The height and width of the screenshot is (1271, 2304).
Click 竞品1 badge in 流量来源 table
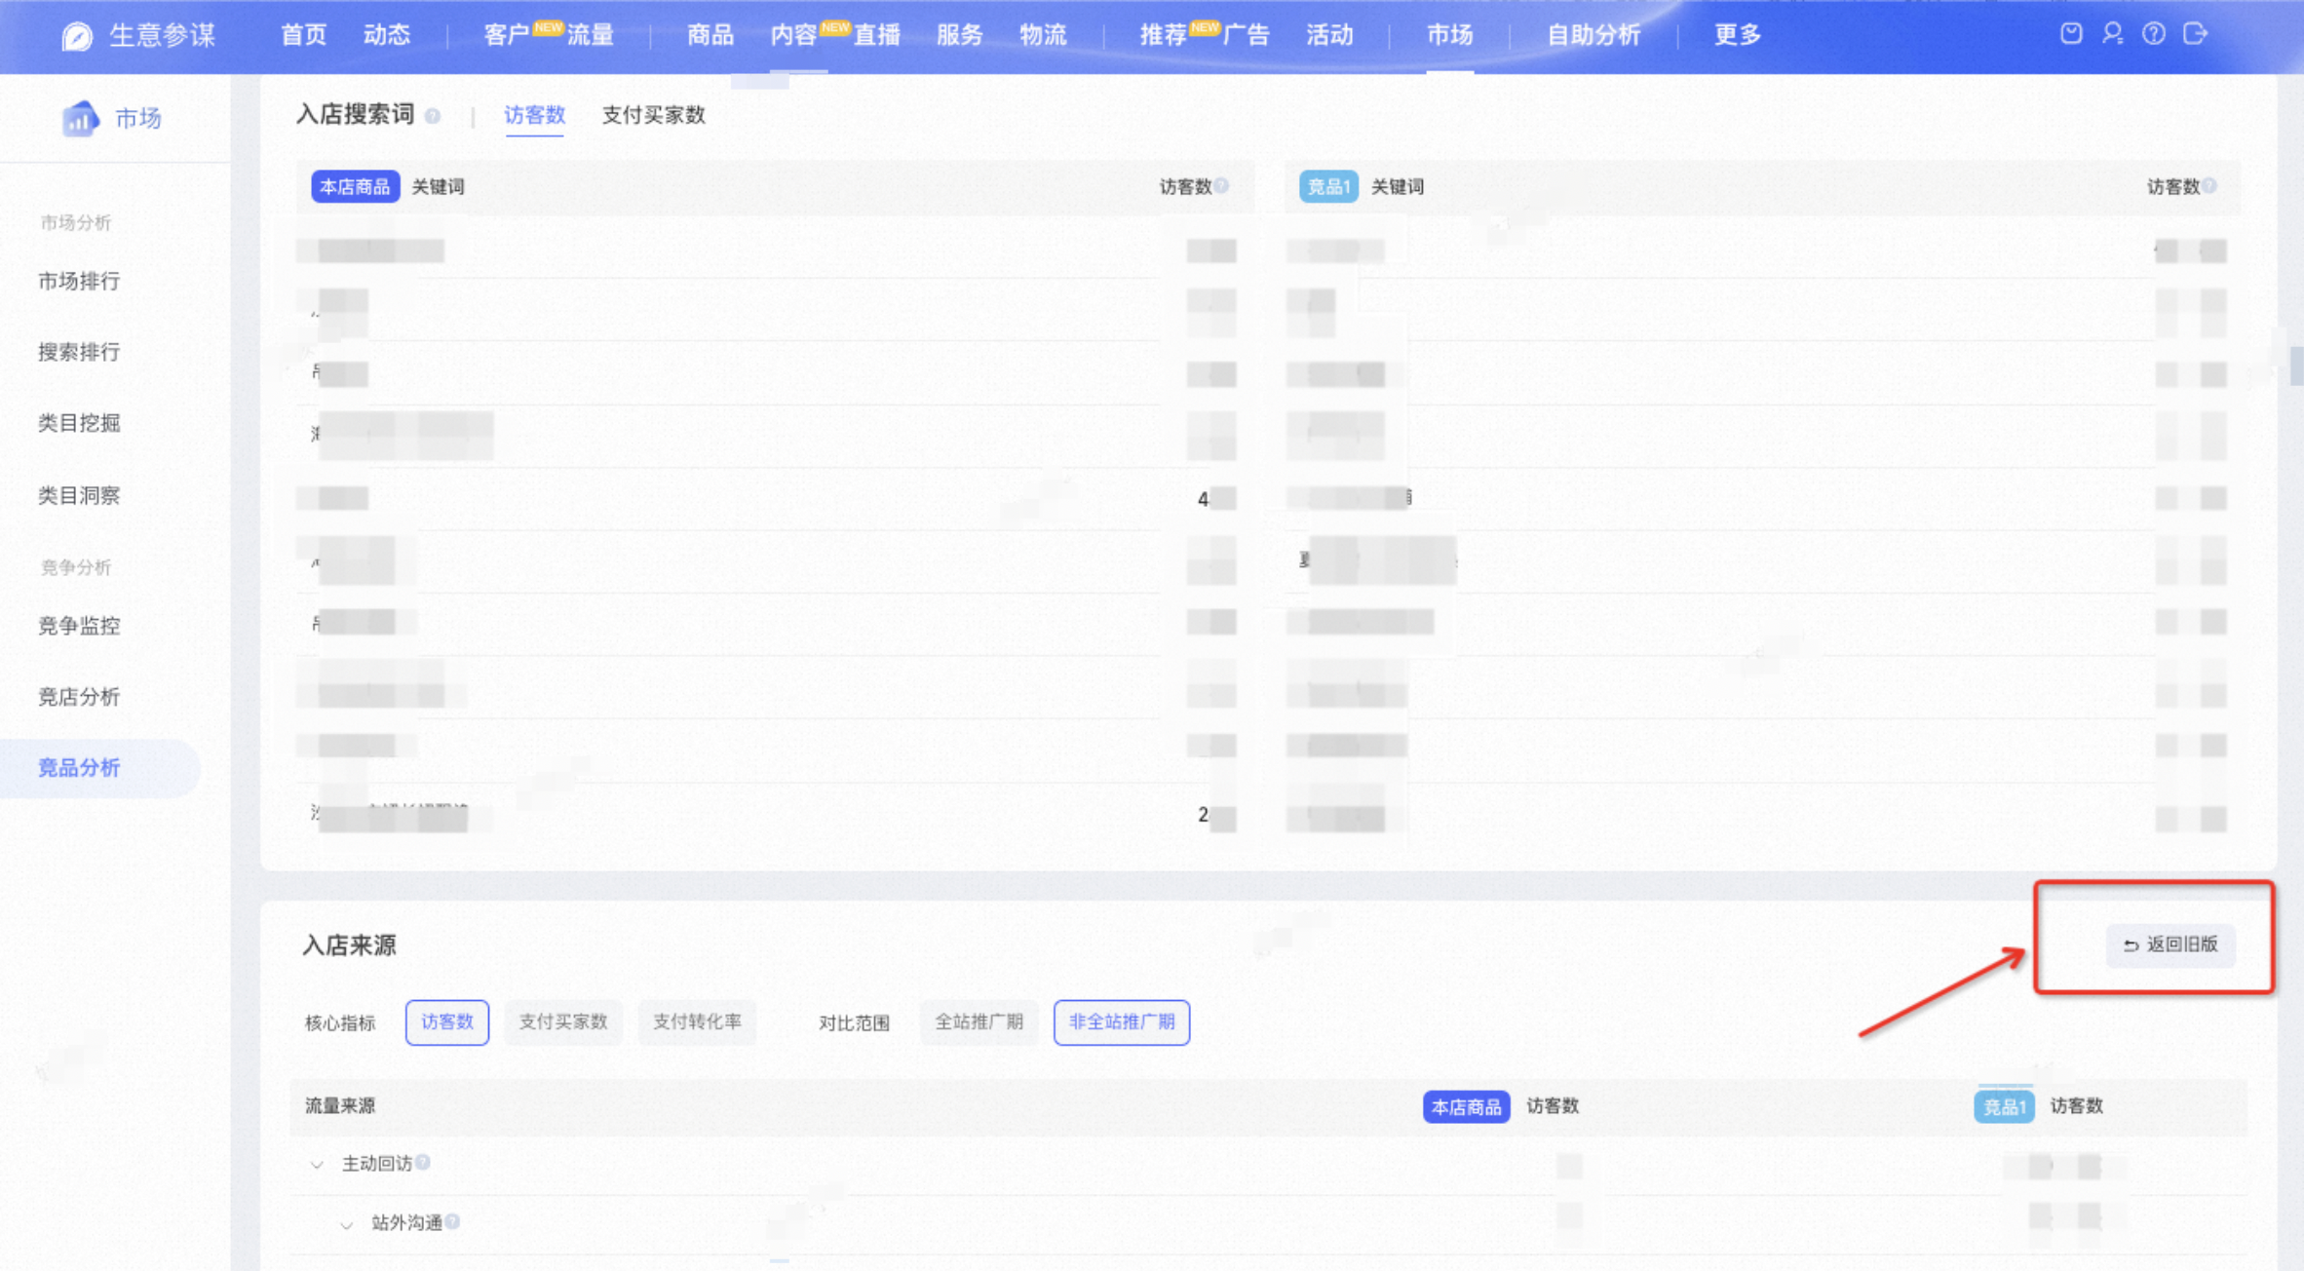click(2004, 1106)
